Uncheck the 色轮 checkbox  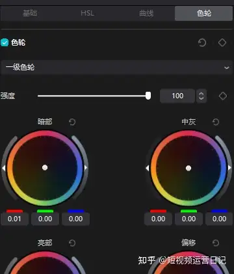coord(5,42)
